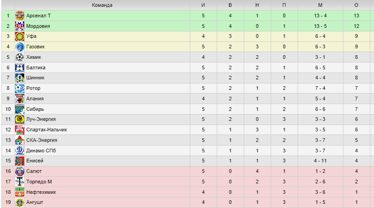
Task: Click the Ангушт club emblem
Action: pos(20,202)
